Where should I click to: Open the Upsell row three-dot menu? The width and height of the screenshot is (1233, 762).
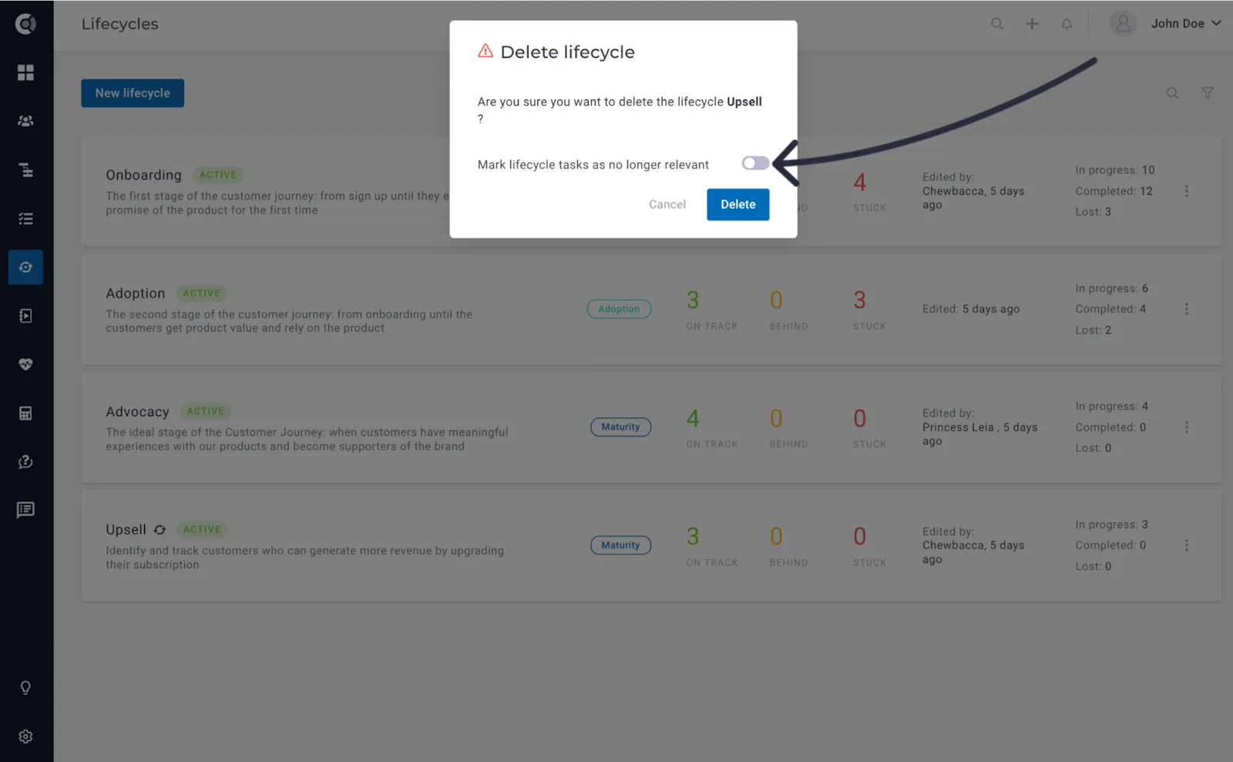(1186, 545)
